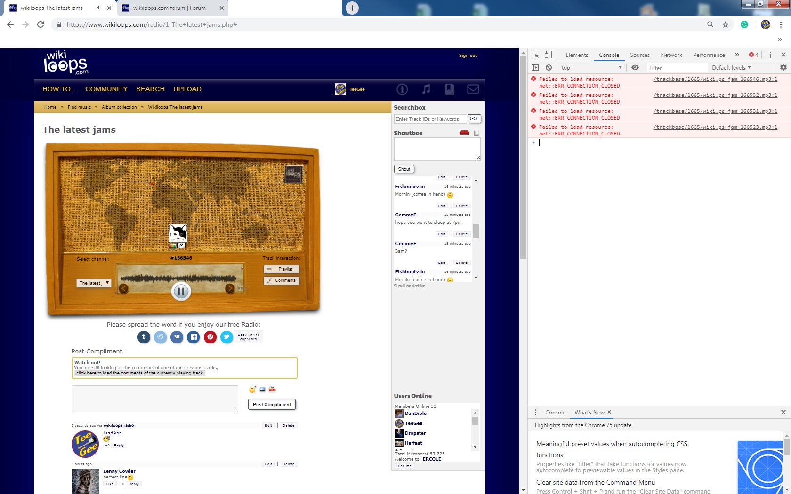
Task: Switch to DevTools Network tab
Action: (671, 55)
